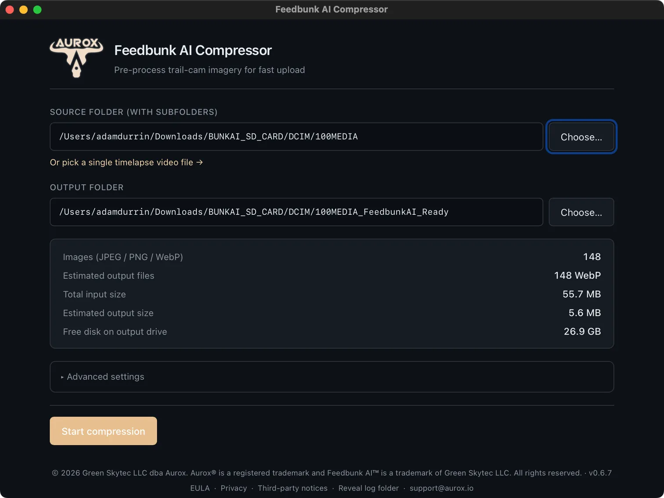Click the 'Feedbunk AI Compressor' heading
Screen dimensions: 664x498
tap(193, 51)
